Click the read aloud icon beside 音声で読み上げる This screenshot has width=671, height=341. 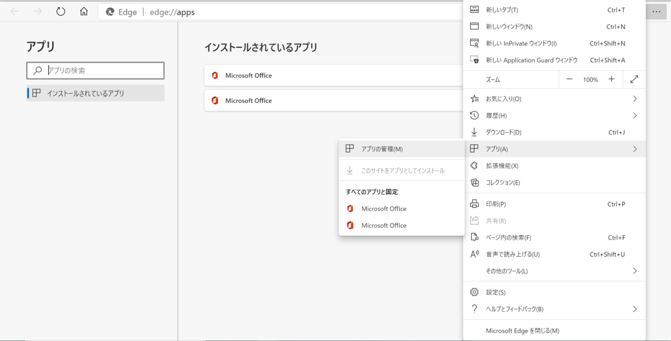point(474,254)
